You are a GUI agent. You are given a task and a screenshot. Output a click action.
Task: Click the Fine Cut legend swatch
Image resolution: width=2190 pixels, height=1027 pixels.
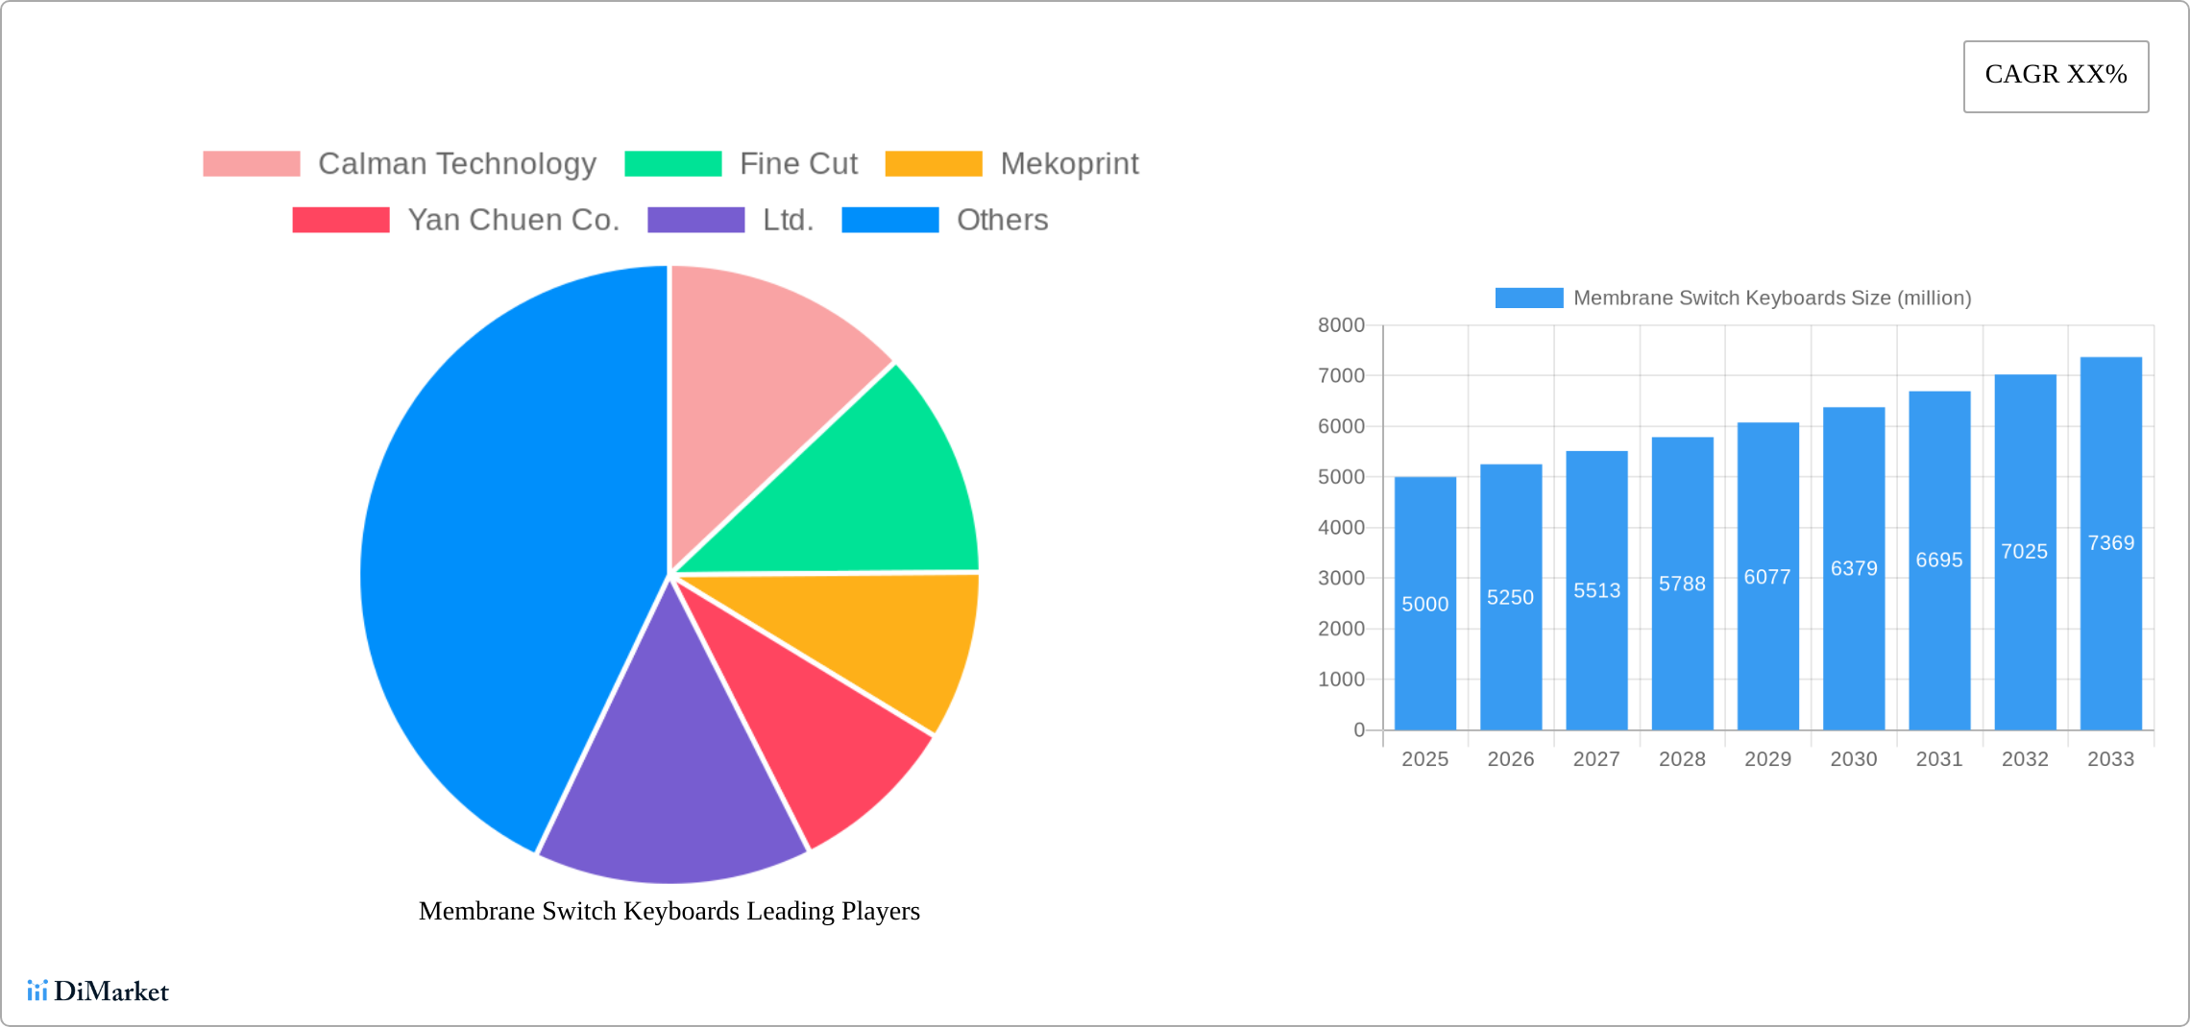672,163
